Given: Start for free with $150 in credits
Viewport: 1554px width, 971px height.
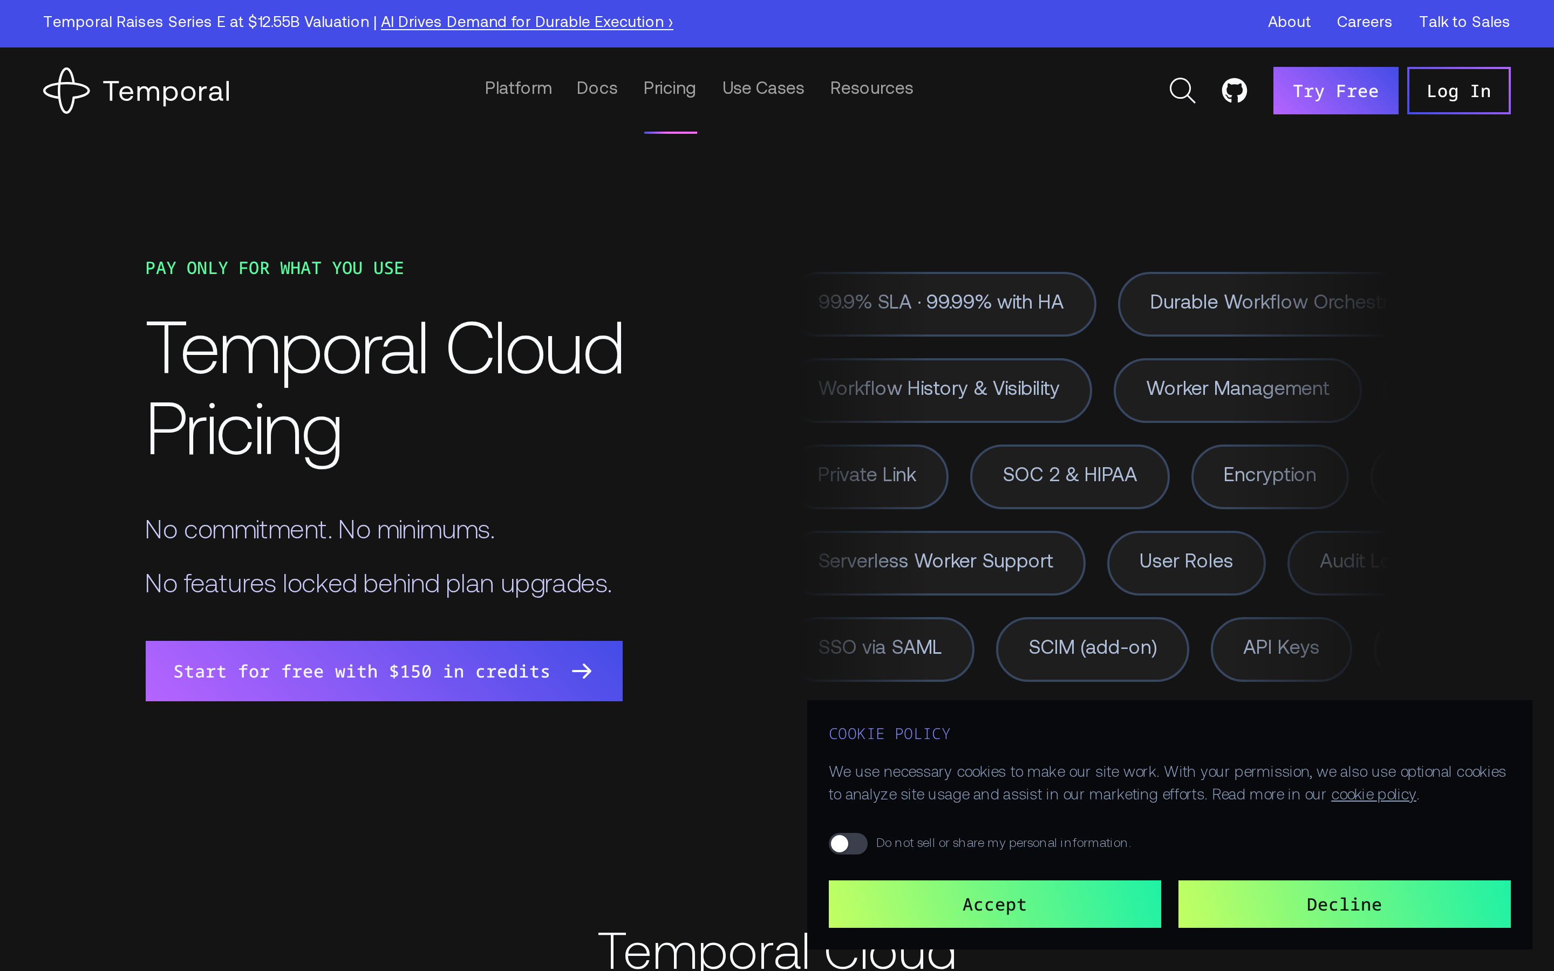Looking at the screenshot, I should 384,671.
